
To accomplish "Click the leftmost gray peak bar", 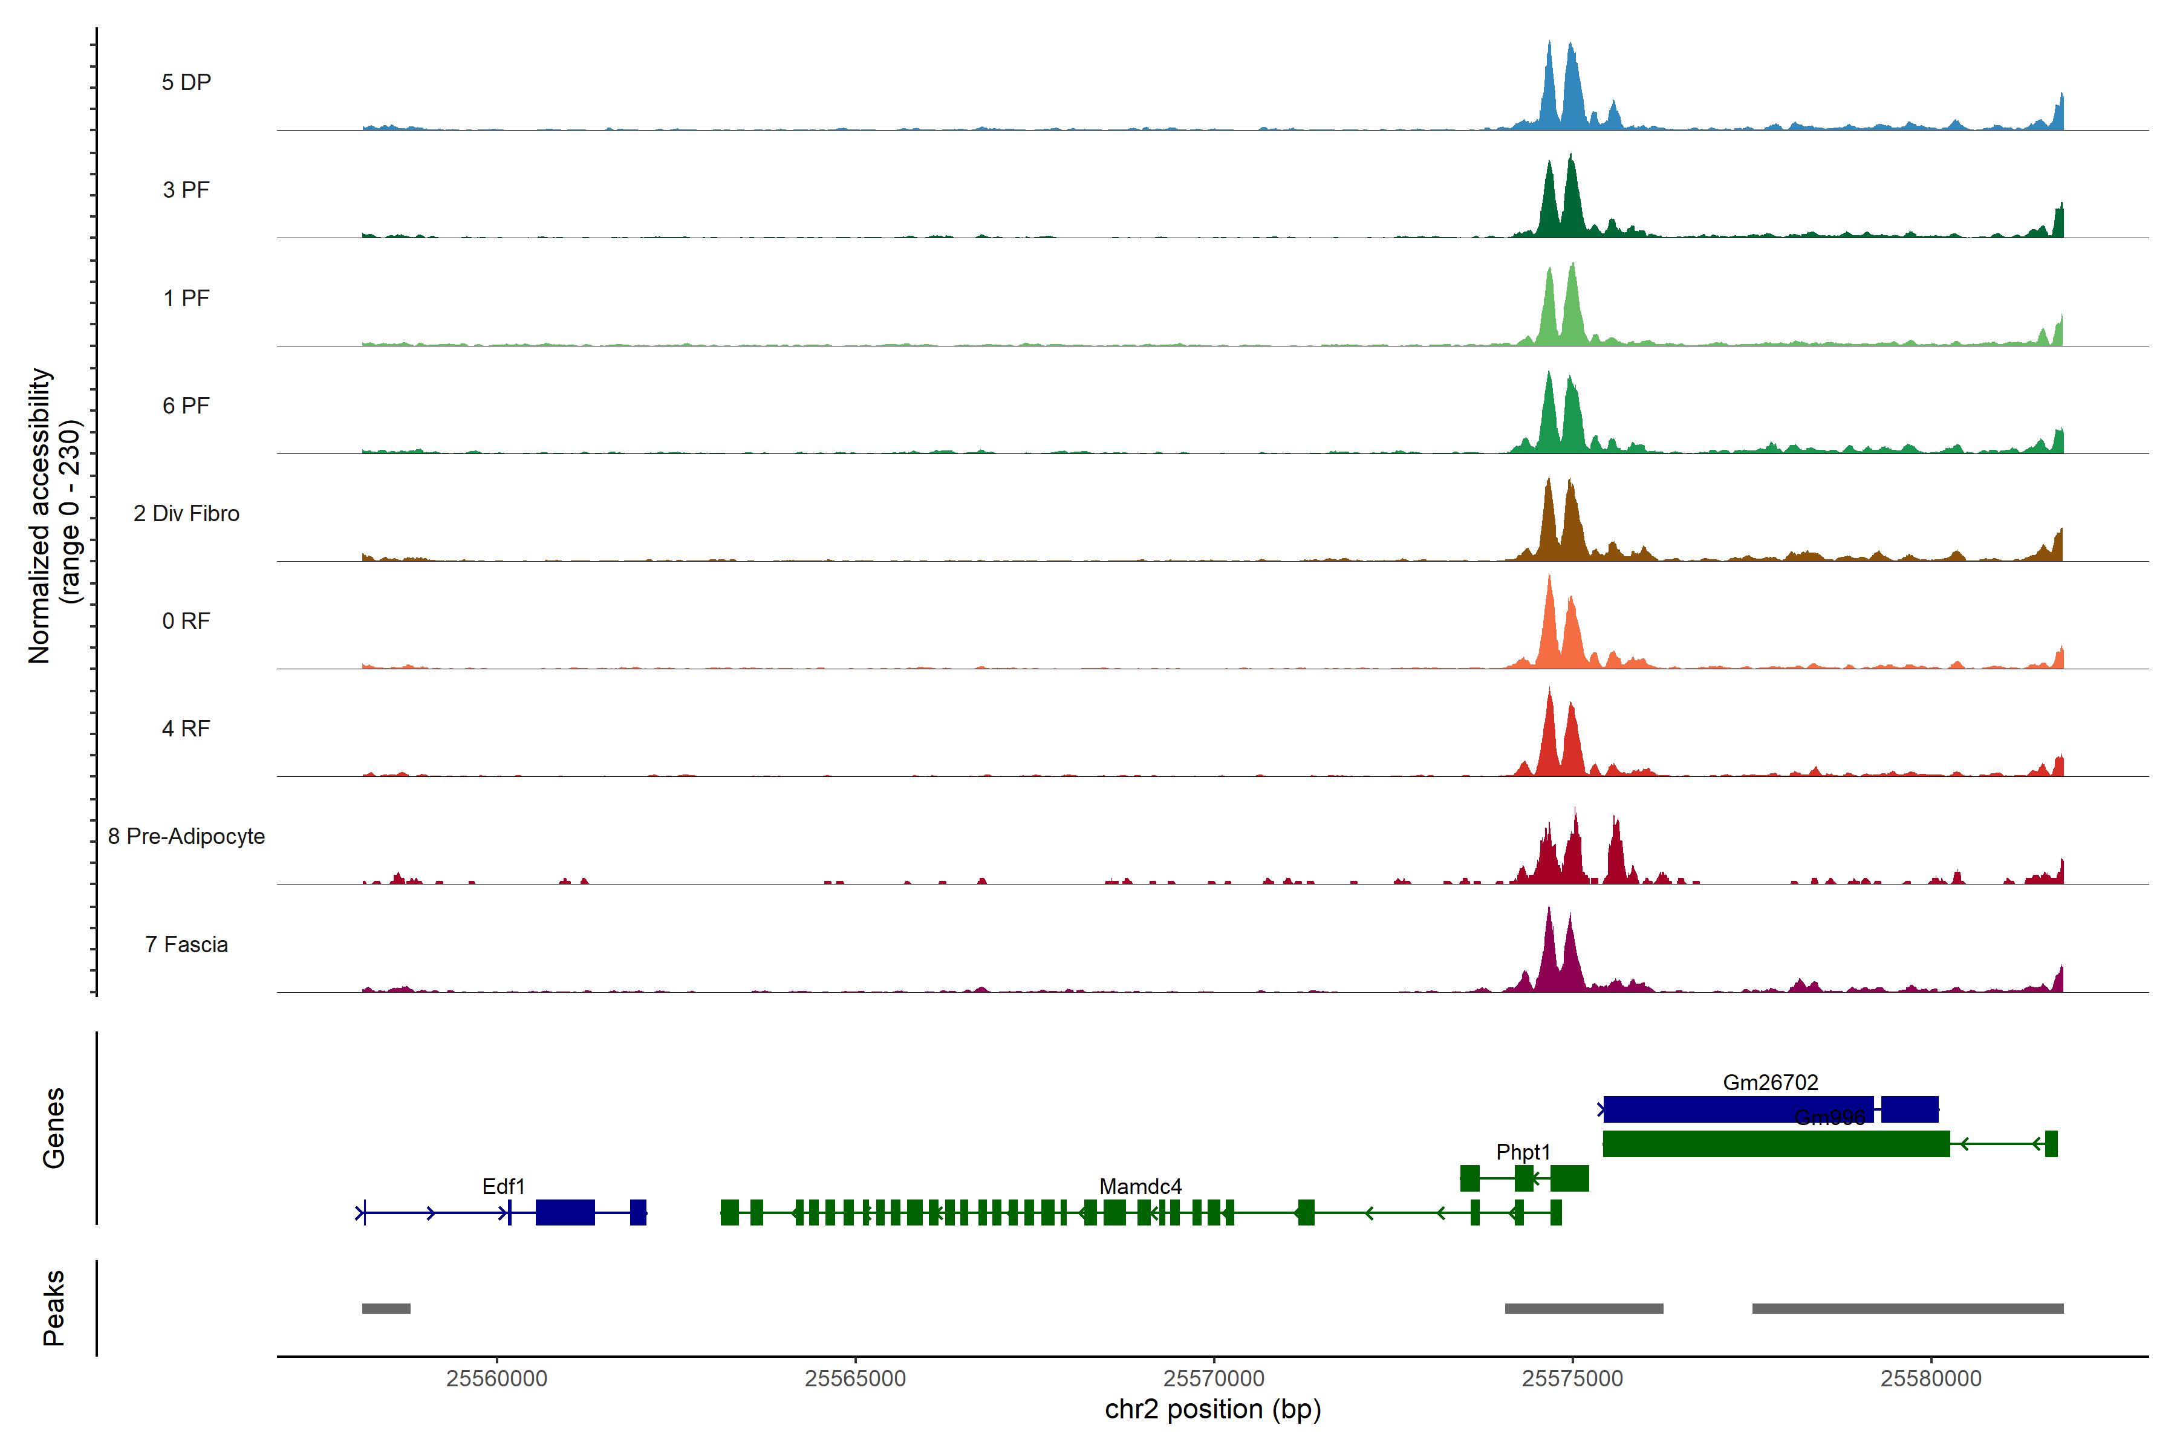I will (386, 1308).
